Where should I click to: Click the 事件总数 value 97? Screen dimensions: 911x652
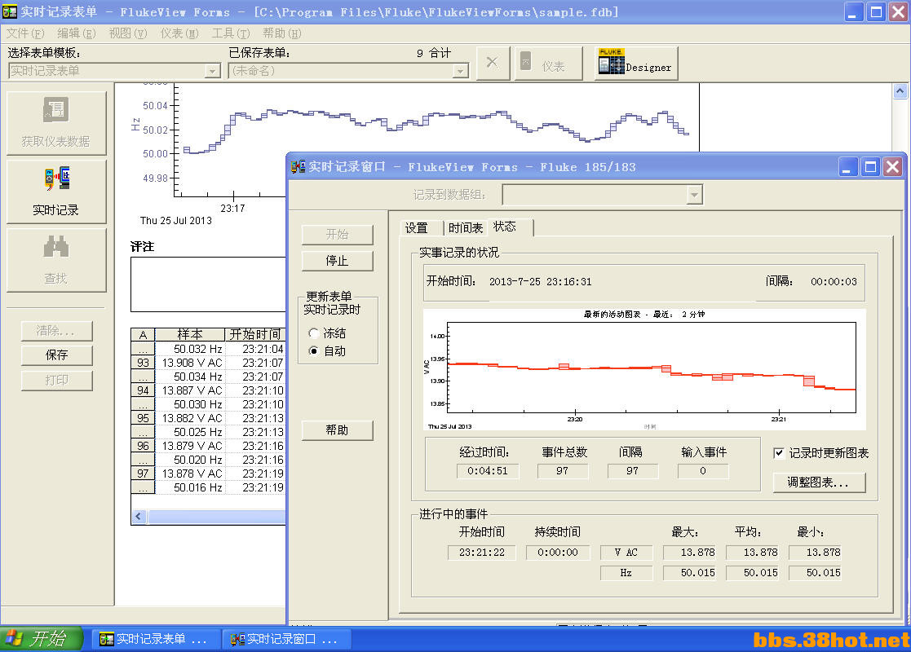click(x=563, y=471)
